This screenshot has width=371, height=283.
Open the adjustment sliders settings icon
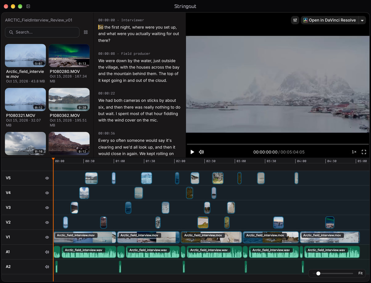[295, 20]
